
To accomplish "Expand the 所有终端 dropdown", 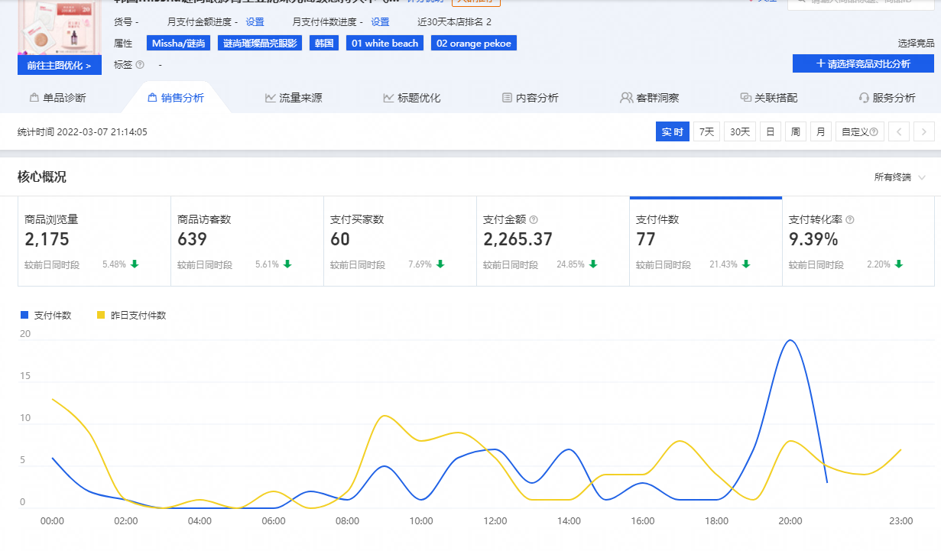I will click(900, 177).
